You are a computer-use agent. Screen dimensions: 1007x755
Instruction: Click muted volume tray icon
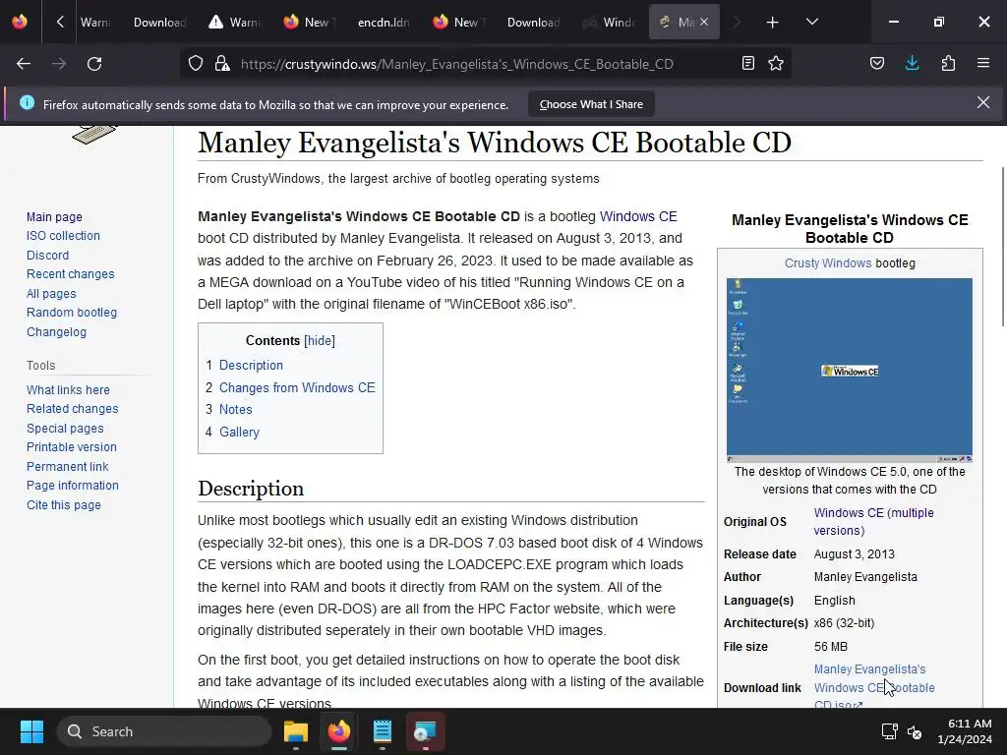(x=915, y=731)
